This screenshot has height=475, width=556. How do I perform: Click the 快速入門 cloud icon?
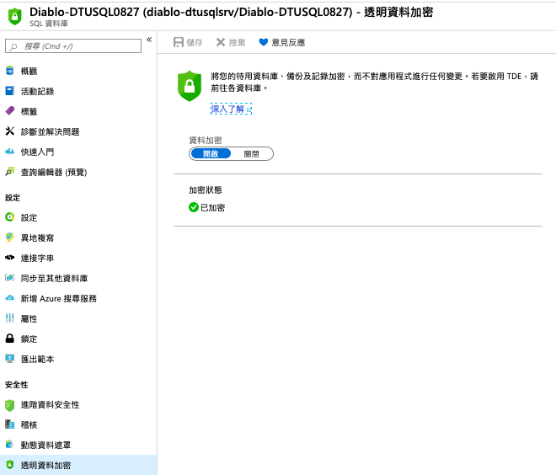click(10, 152)
